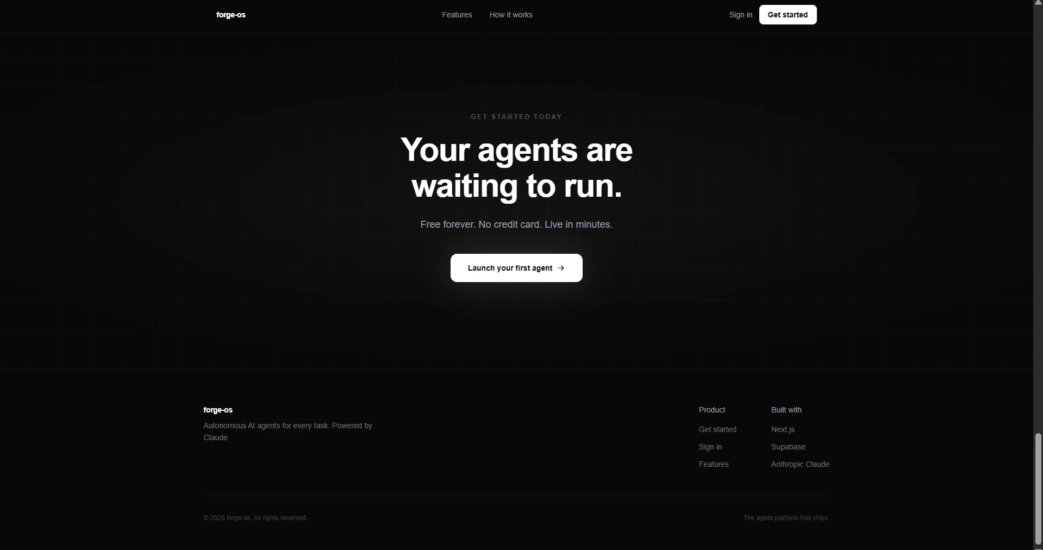Click the forge-os logo in the navbar

tap(231, 15)
